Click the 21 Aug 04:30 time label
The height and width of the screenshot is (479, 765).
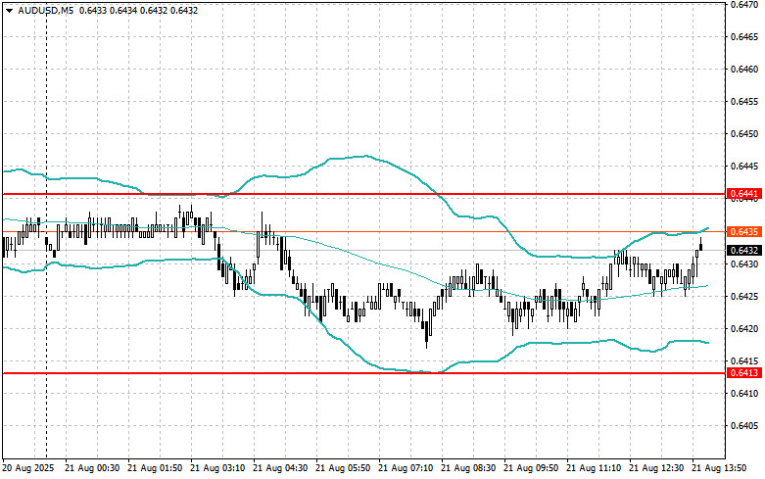280,468
